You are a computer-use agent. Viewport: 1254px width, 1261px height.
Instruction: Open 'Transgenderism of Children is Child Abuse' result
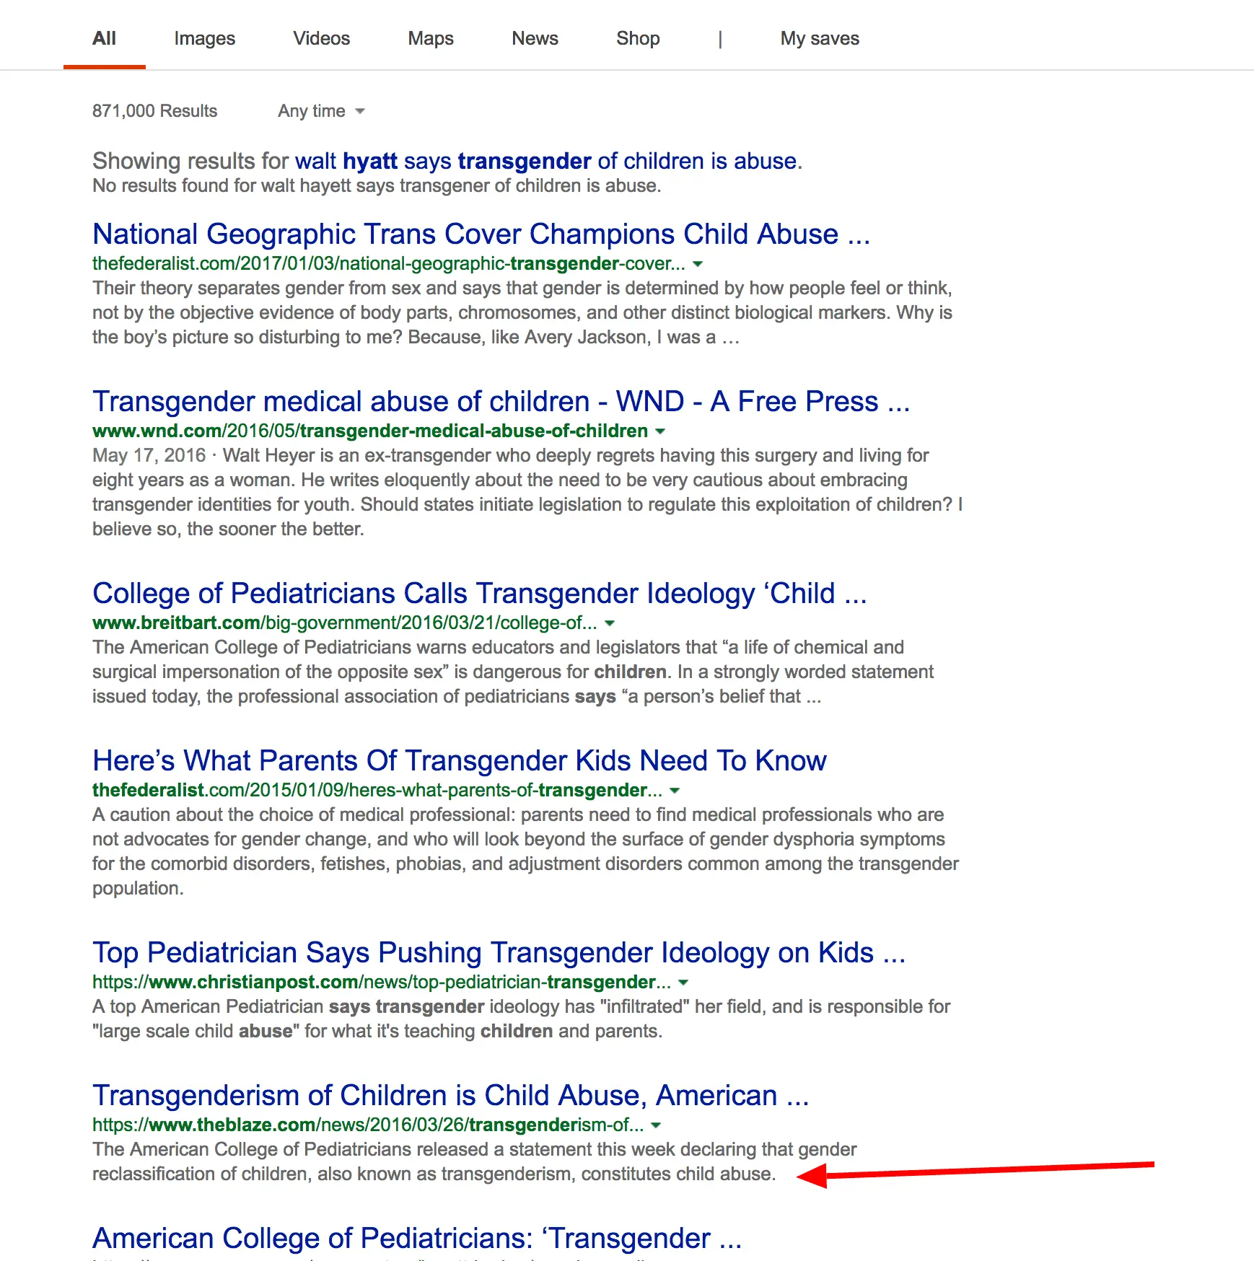click(x=450, y=1096)
